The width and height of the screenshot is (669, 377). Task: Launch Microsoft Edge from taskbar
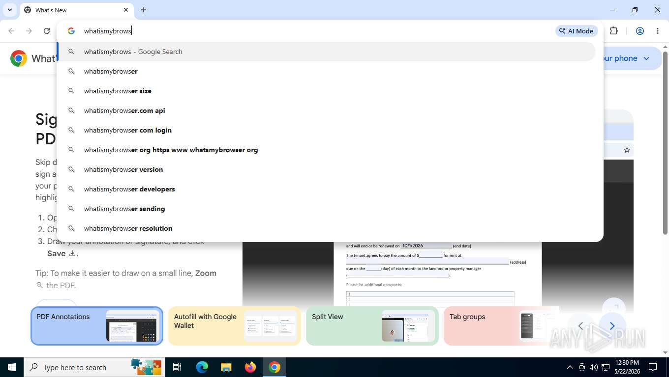(x=202, y=367)
